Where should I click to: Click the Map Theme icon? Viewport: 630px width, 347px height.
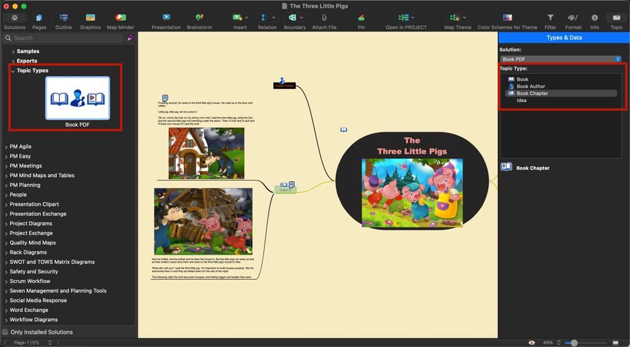[455, 18]
